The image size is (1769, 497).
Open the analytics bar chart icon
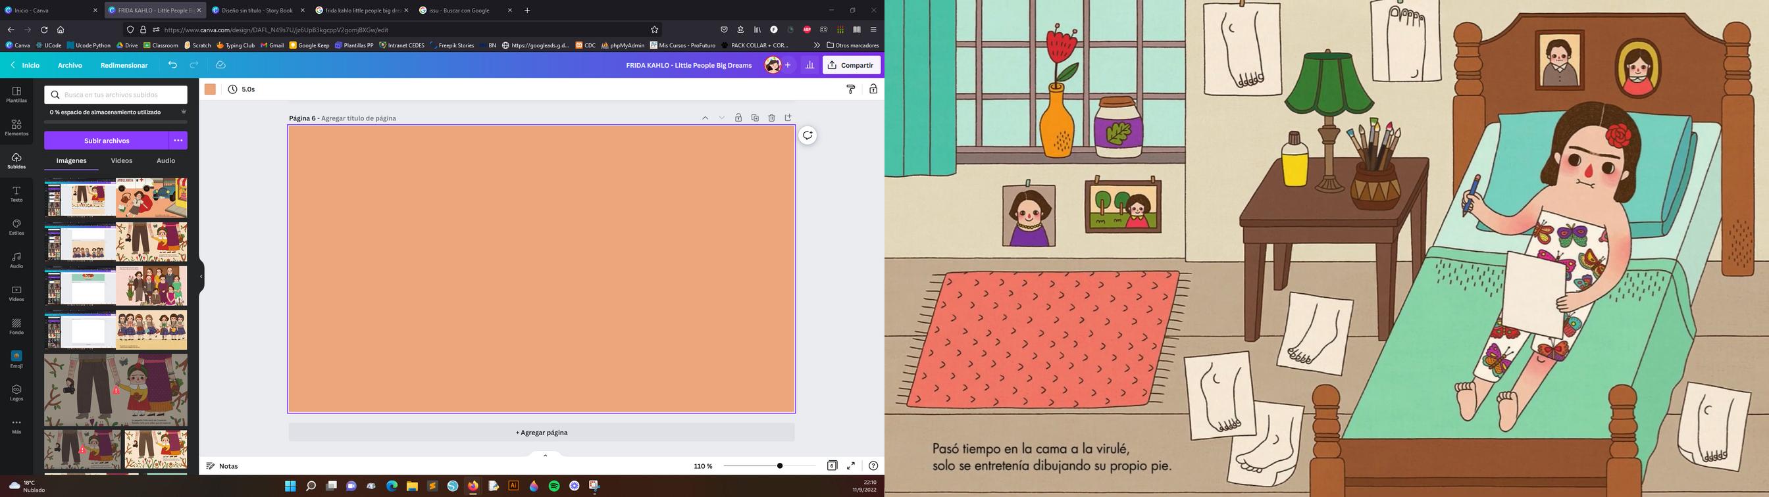[809, 65]
